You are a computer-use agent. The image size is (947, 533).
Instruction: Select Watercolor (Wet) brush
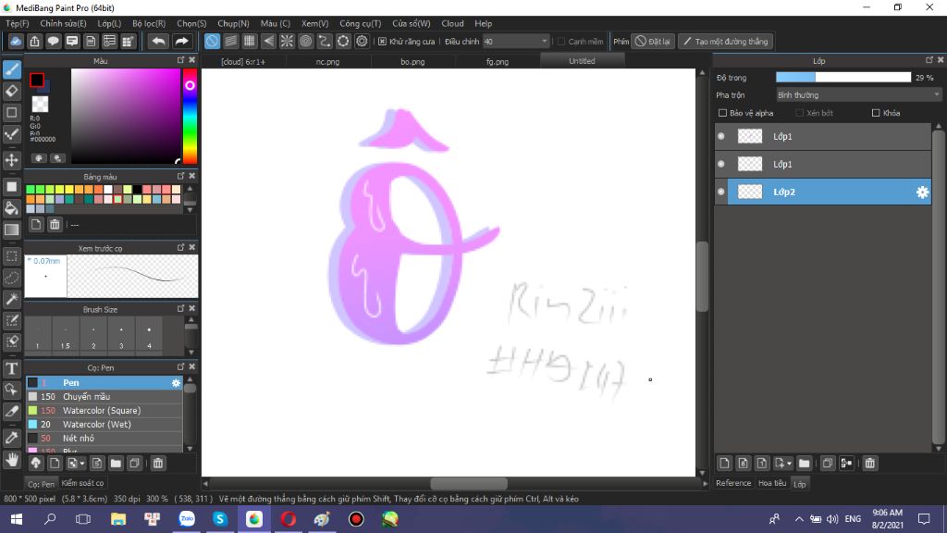[x=104, y=424]
